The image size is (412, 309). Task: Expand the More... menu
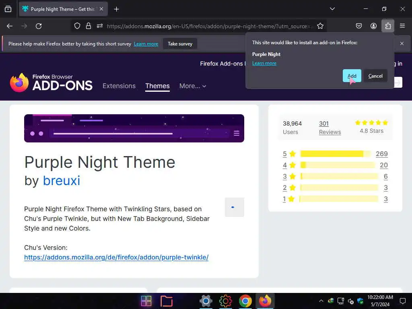coord(193,86)
